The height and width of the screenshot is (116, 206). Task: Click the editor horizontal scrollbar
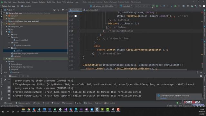[x=134, y=70]
